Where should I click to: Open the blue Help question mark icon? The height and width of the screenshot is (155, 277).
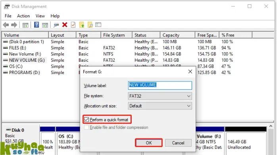coord(37,25)
